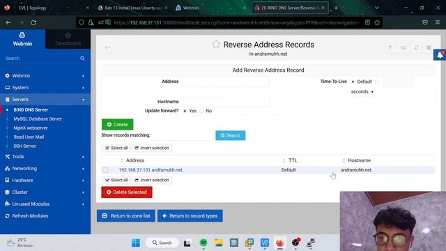
Task: Open NginX webserver module
Action: click(31, 128)
